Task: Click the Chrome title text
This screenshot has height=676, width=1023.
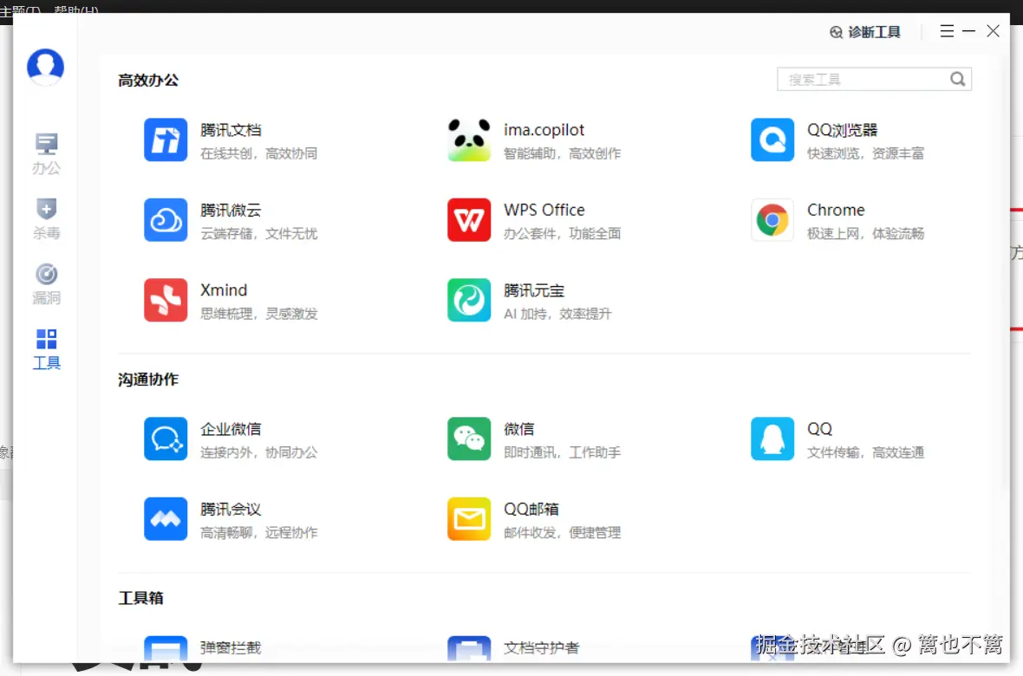Action: pos(836,210)
